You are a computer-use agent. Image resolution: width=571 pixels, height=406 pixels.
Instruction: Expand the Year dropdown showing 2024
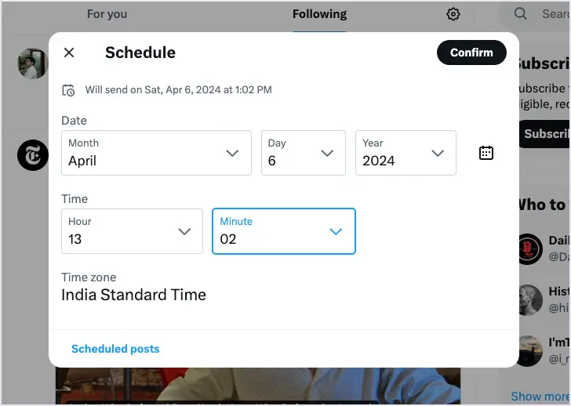[406, 153]
